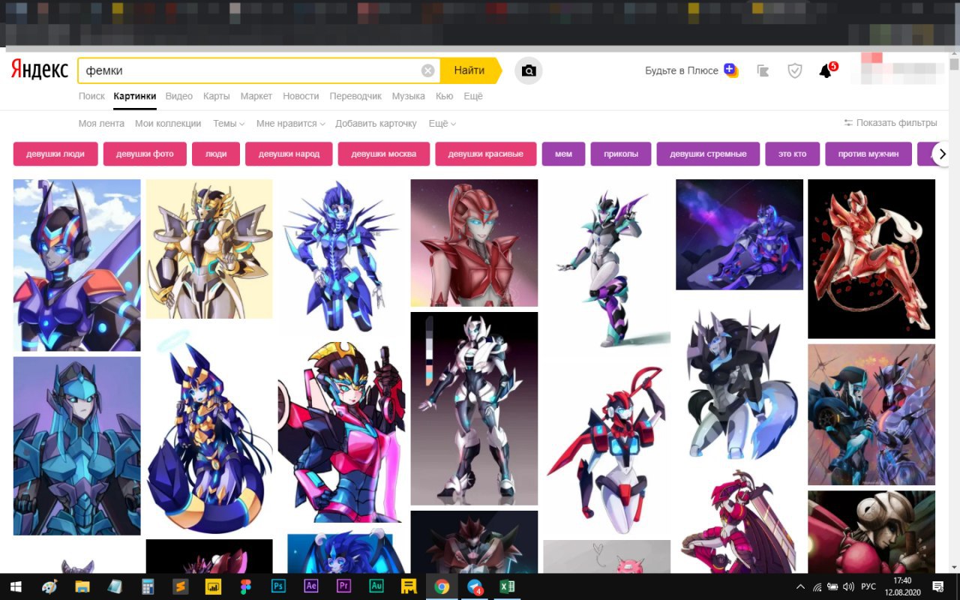Screen dimensions: 960x600
Task: Open image search by photo camera icon
Action: click(529, 70)
